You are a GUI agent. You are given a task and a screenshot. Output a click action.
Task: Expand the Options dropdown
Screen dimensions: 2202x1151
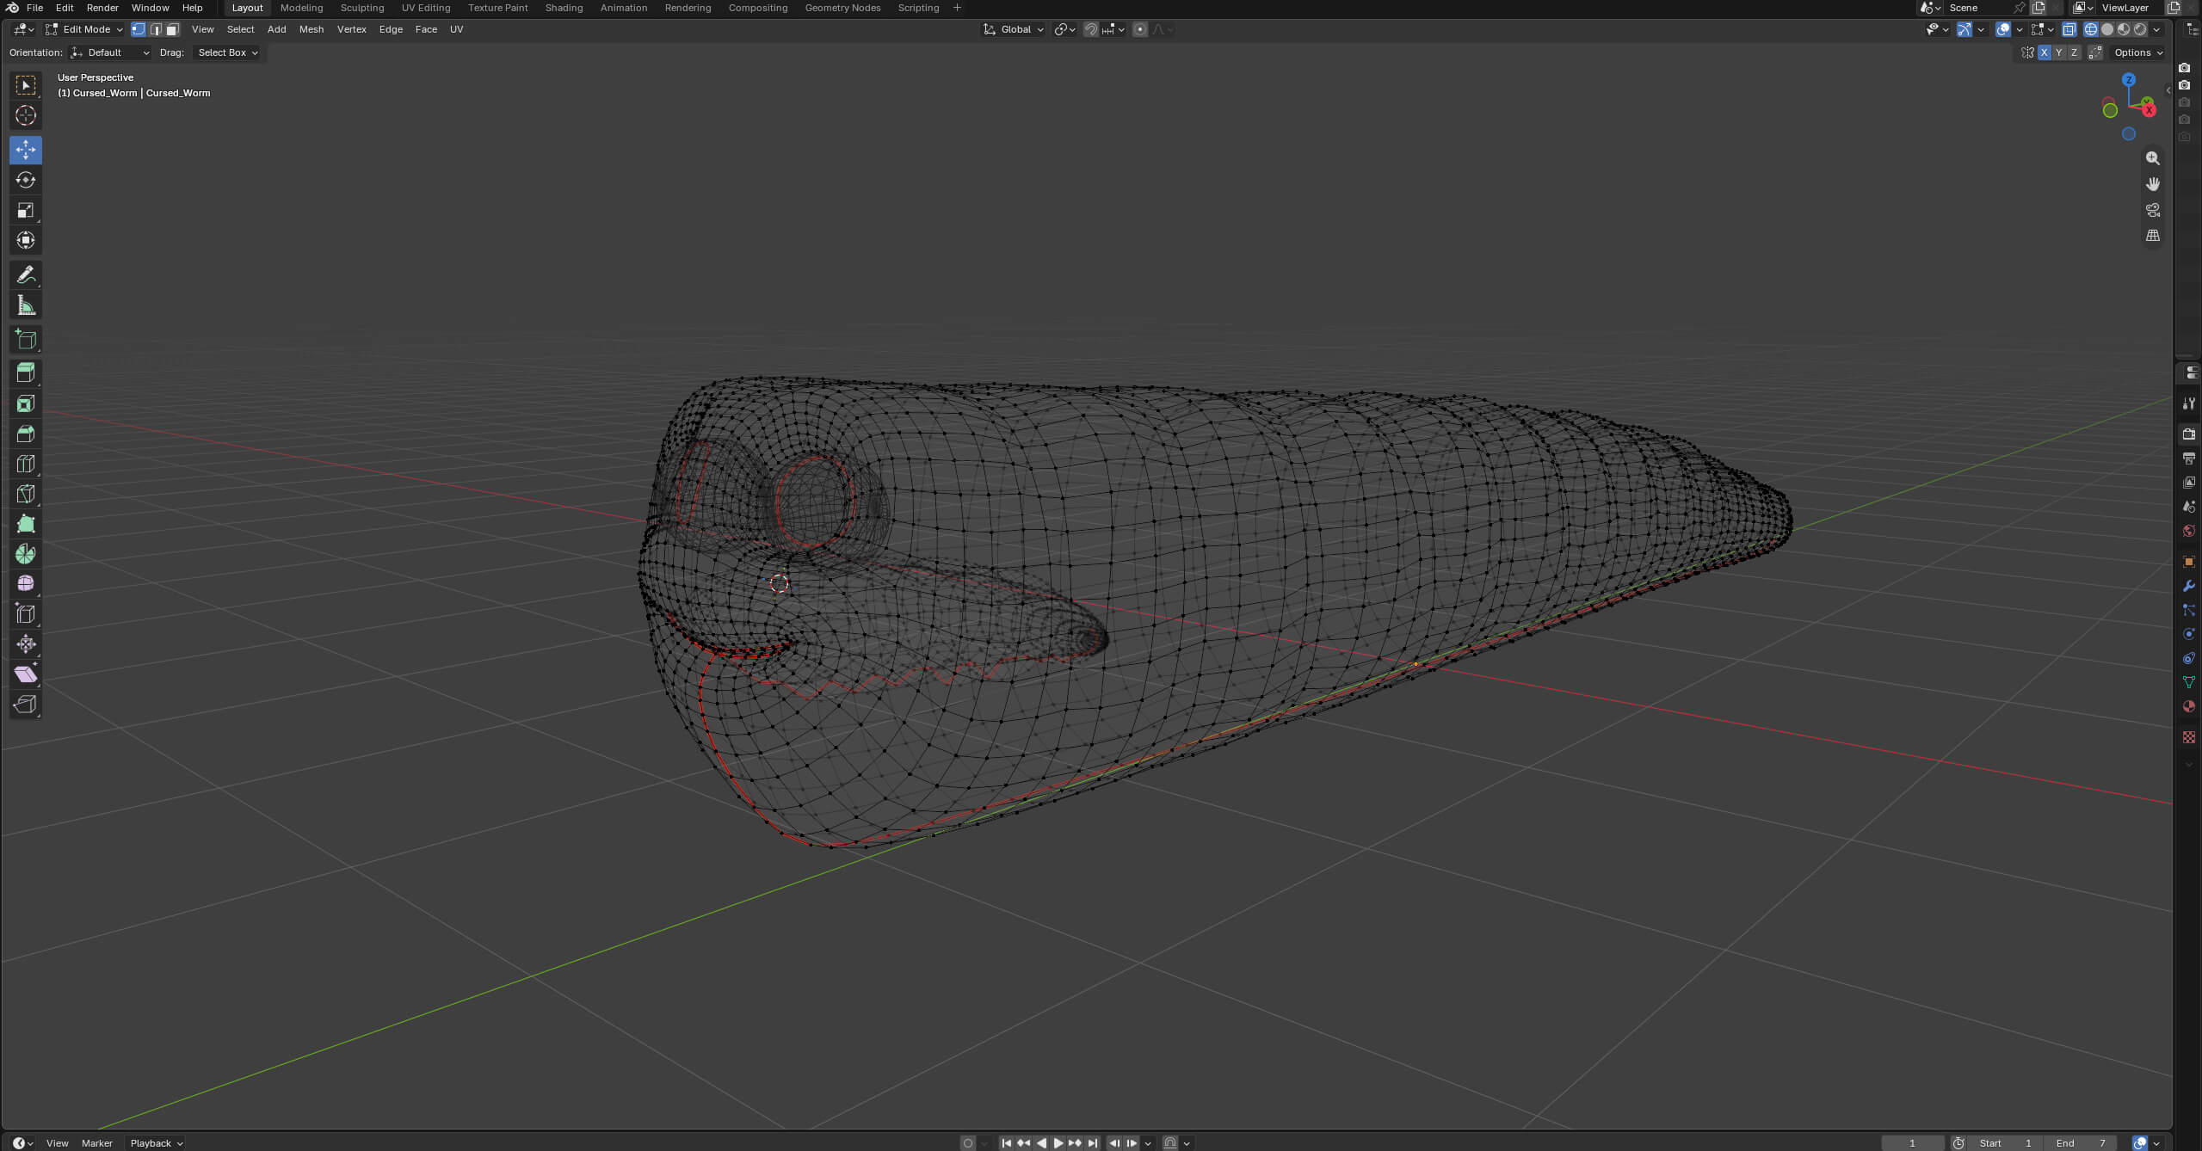(x=2137, y=52)
